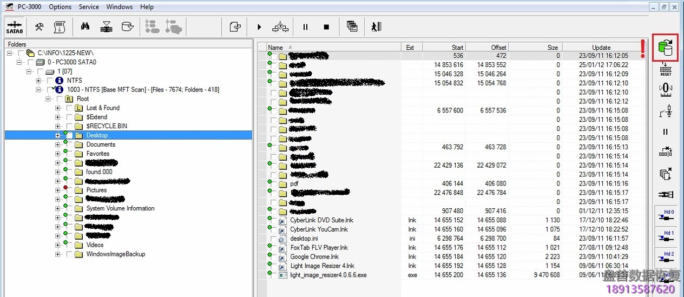Check the Root folder checkbox
Viewport: 684px width, 297px height.
pyautogui.click(x=60, y=99)
